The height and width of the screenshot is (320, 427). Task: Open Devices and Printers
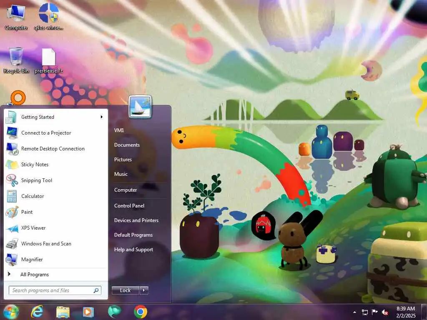coord(136,220)
